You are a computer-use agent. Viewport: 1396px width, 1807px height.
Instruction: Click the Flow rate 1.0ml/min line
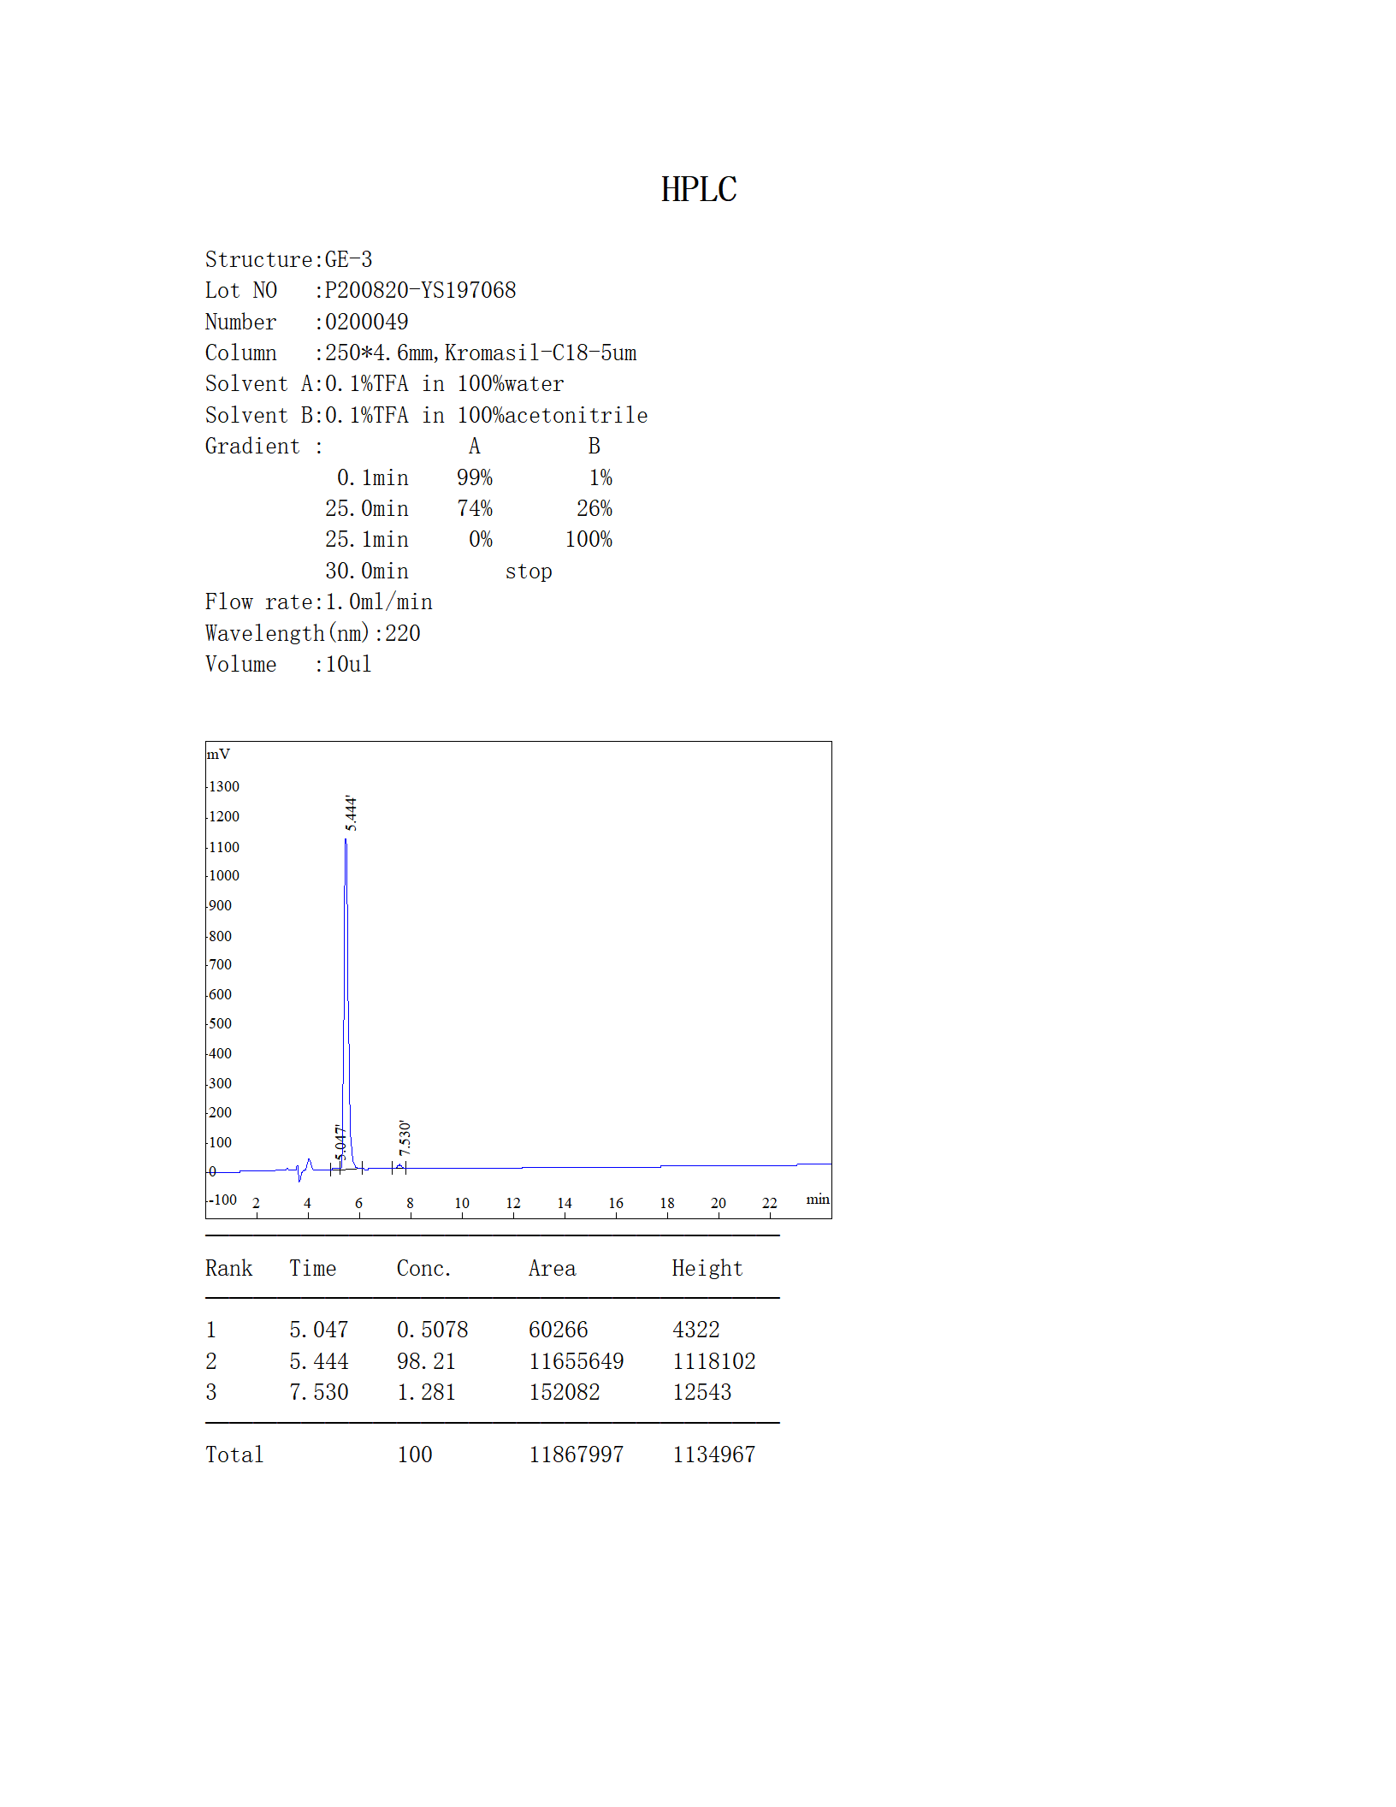pos(318,601)
